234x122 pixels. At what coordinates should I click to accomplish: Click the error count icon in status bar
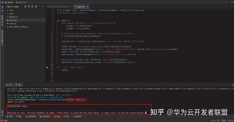click(2, 121)
